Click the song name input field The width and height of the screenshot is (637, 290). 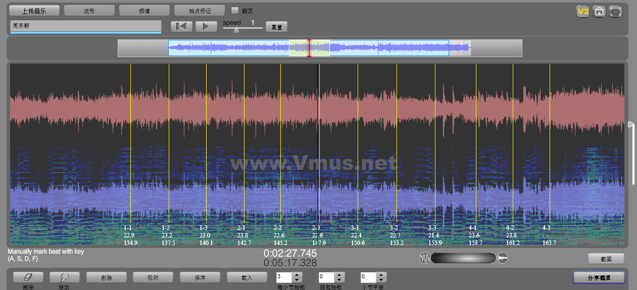[85, 26]
